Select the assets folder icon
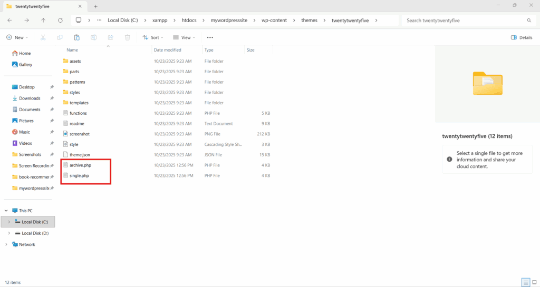Image resolution: width=540 pixels, height=287 pixels. [65, 61]
